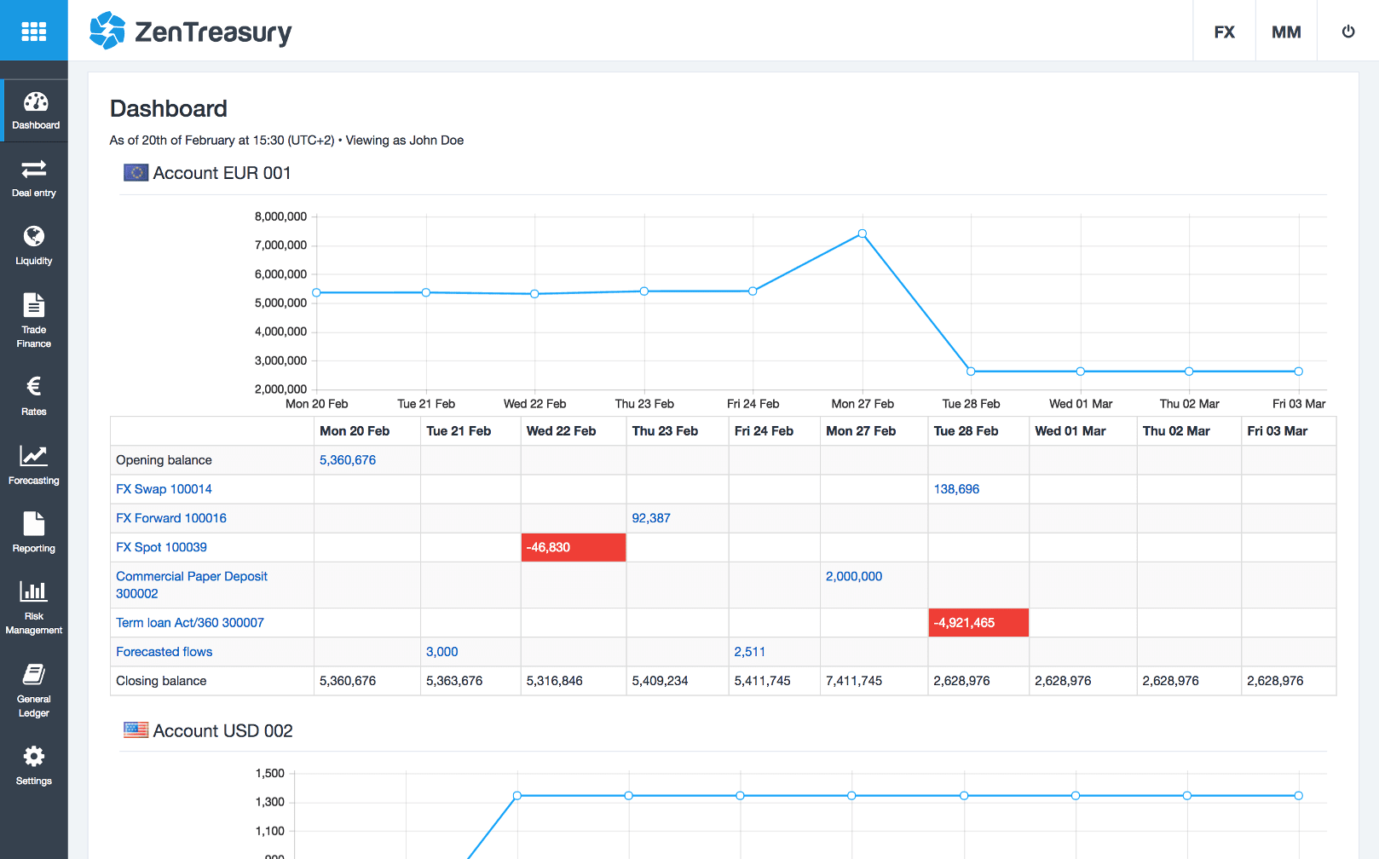Image resolution: width=1379 pixels, height=859 pixels.
Task: Click closing balance 5,316,846 for Wed 22 Feb
Action: (555, 681)
